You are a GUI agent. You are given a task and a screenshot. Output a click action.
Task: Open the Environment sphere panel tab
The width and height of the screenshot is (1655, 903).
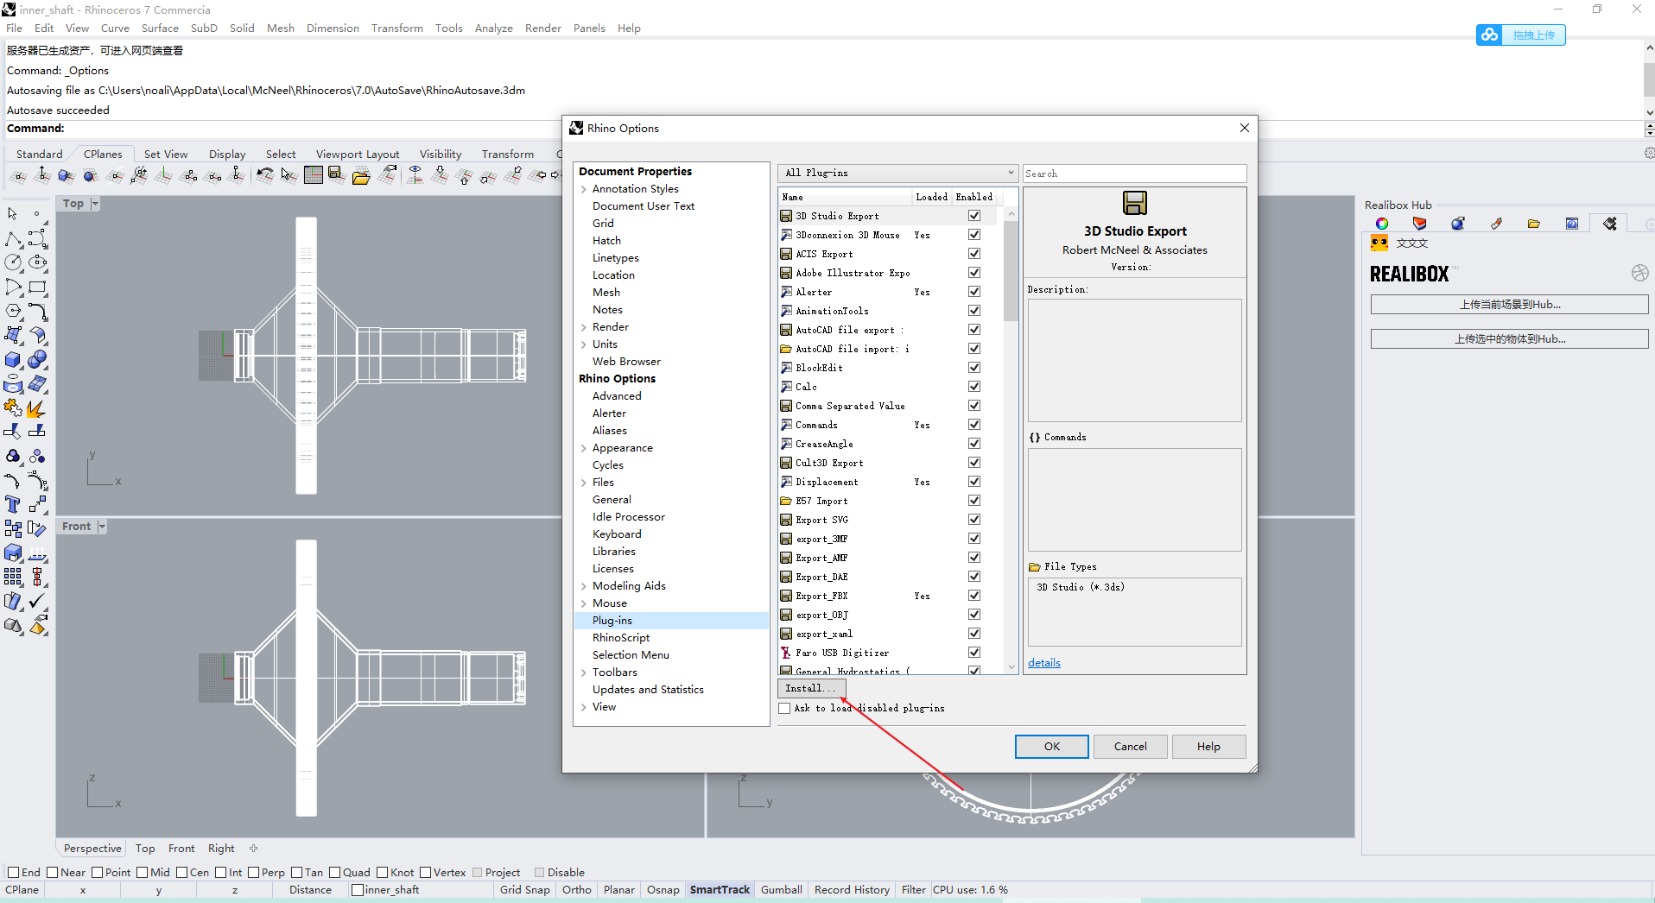click(x=1458, y=224)
